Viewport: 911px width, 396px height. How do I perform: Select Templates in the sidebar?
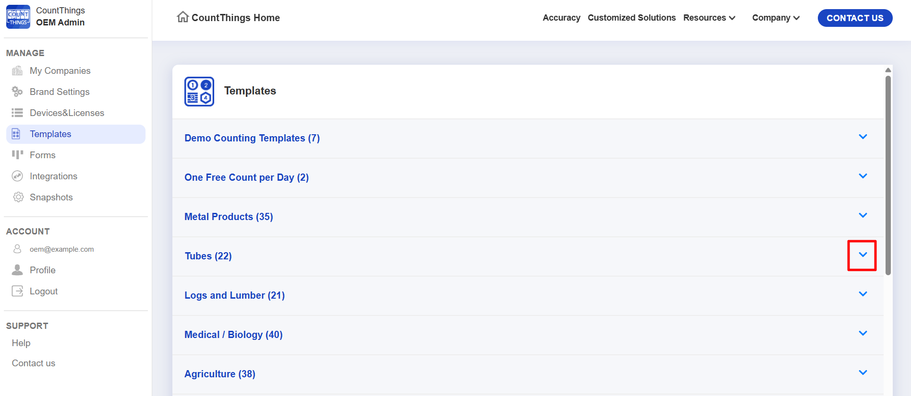tap(50, 134)
